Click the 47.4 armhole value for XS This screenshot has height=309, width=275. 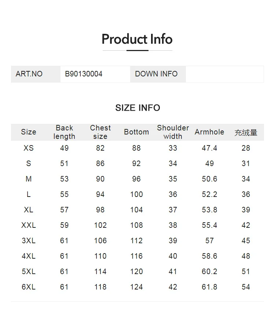pyautogui.click(x=209, y=148)
